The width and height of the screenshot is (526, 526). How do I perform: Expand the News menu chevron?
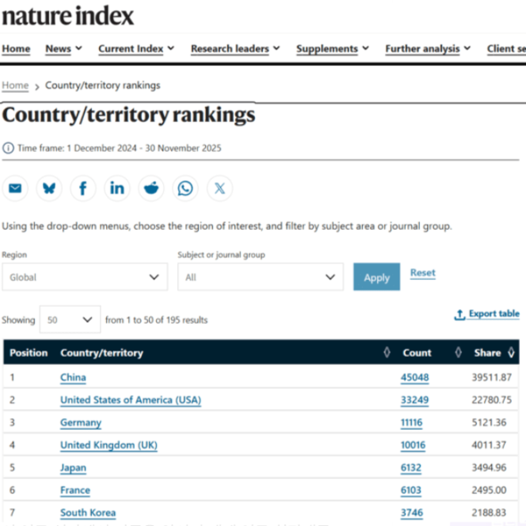tap(79, 48)
